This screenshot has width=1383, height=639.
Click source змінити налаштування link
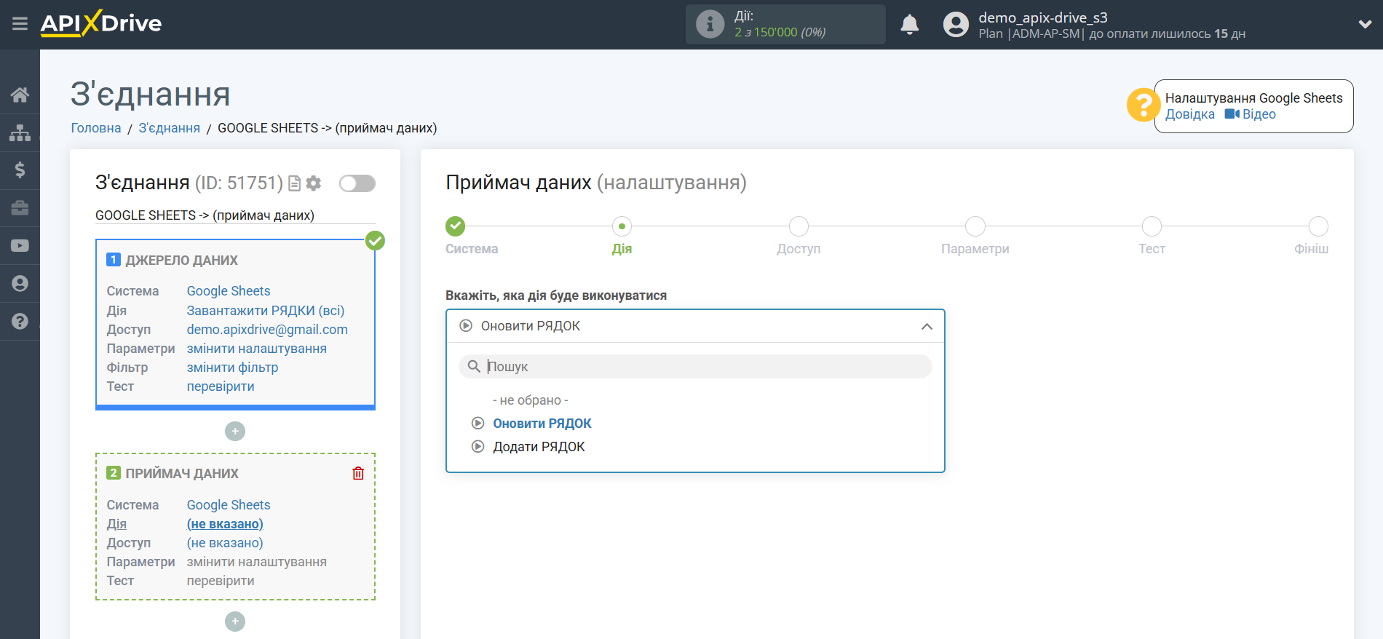click(x=257, y=349)
